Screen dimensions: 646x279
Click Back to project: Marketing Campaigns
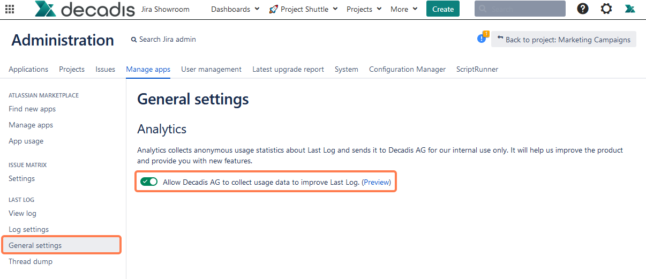click(564, 40)
